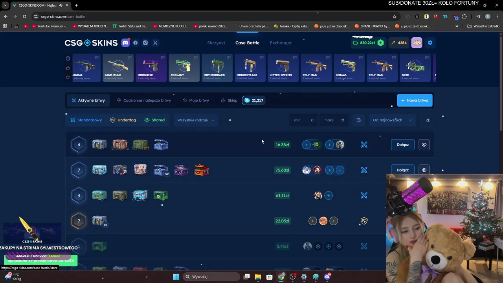This screenshot has height=283, width=503.
Task: Toggle the Shared battle mode filter
Action: click(x=154, y=120)
